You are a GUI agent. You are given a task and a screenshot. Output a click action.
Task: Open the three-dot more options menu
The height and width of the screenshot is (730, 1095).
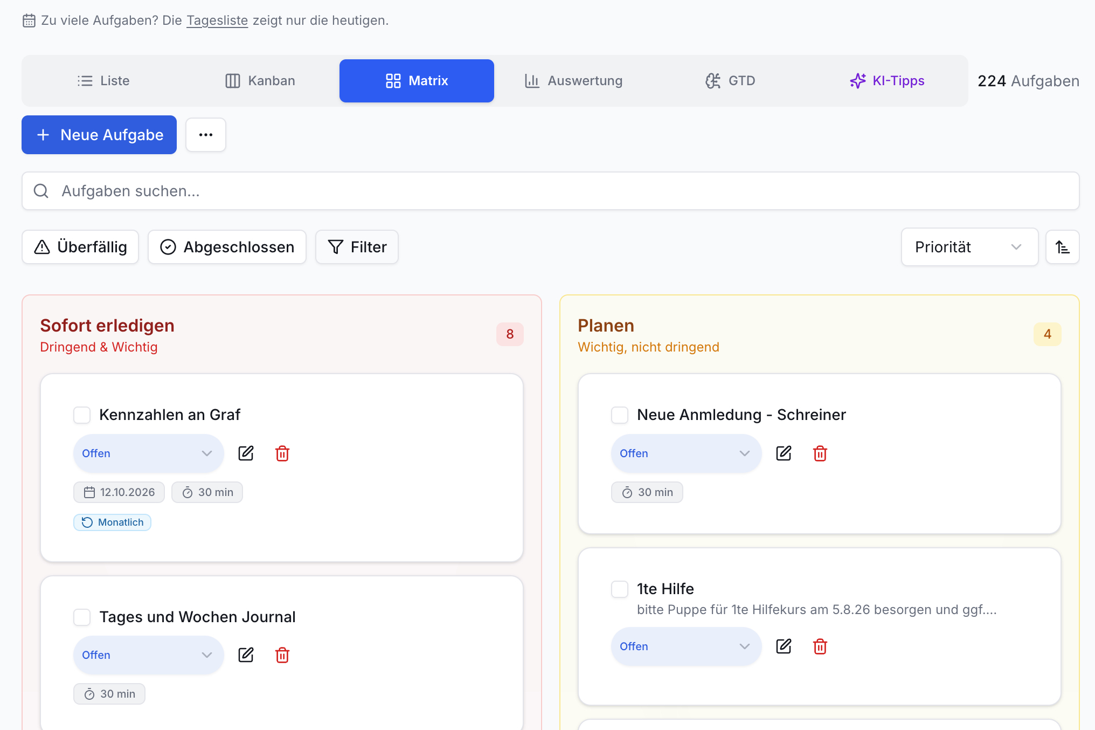coord(206,135)
